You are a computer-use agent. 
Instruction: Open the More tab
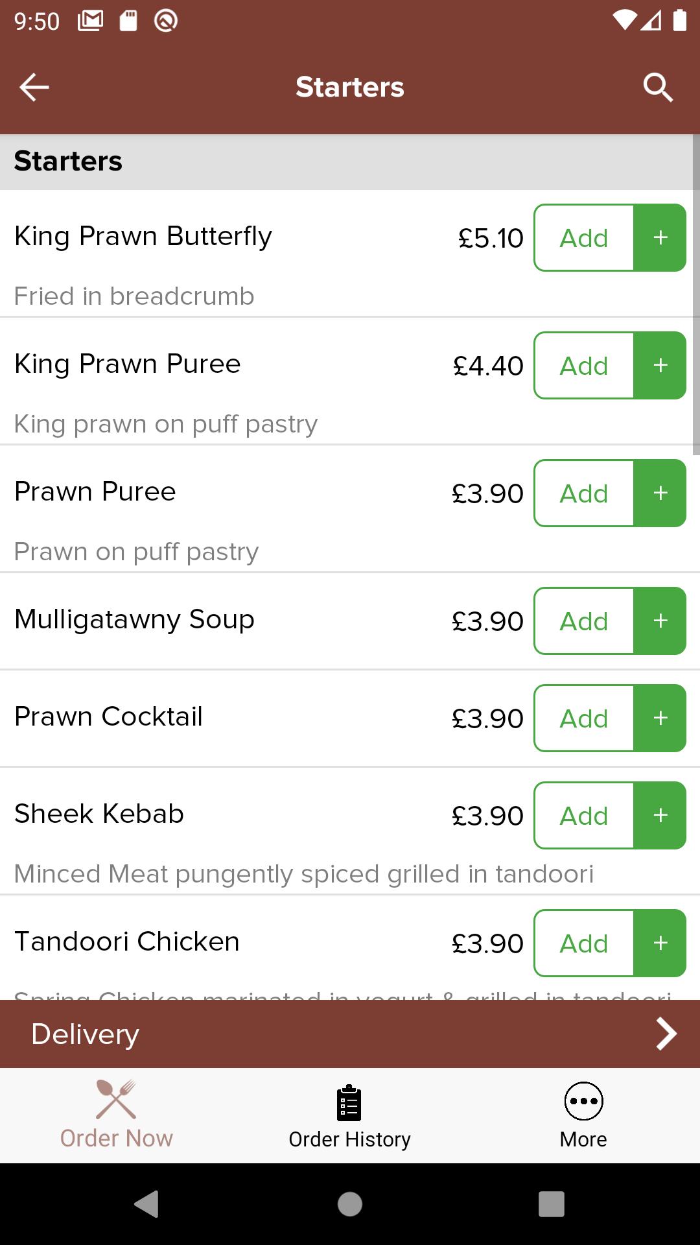pos(583,1115)
